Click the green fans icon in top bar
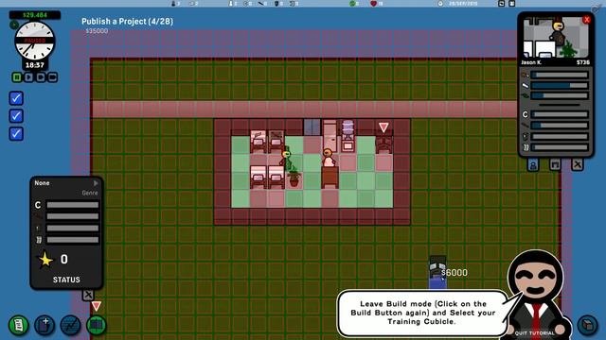 click(352, 4)
